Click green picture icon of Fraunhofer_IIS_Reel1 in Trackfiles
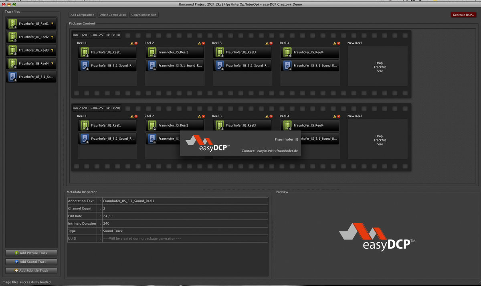This screenshot has height=286, width=481. [x=12, y=24]
